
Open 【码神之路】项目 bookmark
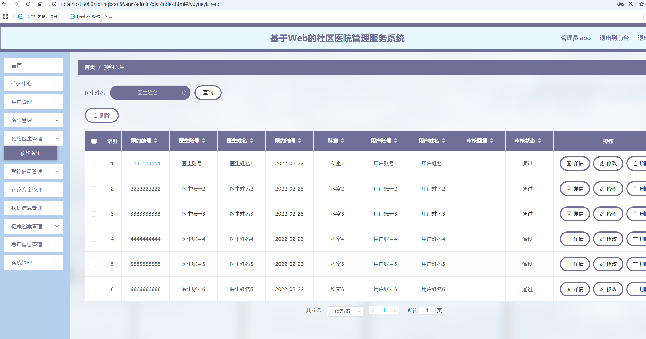click(x=39, y=16)
